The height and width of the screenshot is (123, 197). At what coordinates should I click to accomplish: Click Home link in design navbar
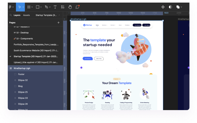click(97, 25)
